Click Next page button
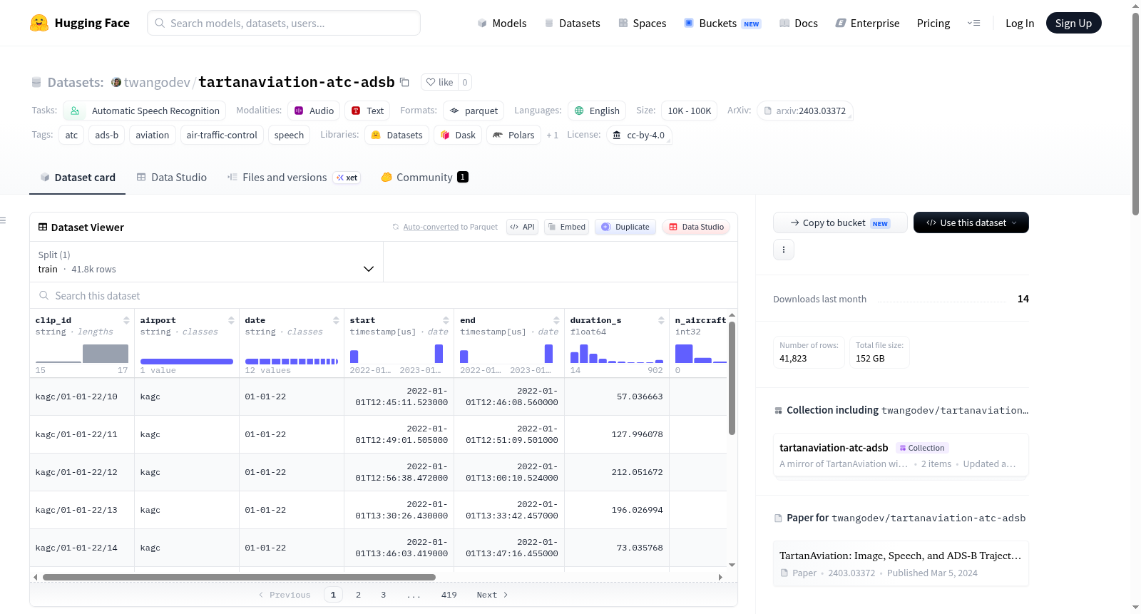The width and height of the screenshot is (1141, 614). 493,595
